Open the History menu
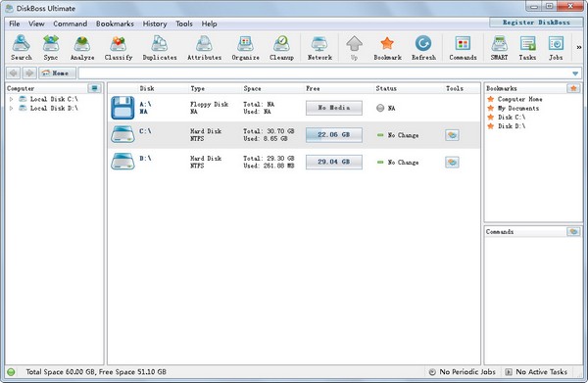Image resolution: width=588 pixels, height=383 pixels. coord(155,24)
